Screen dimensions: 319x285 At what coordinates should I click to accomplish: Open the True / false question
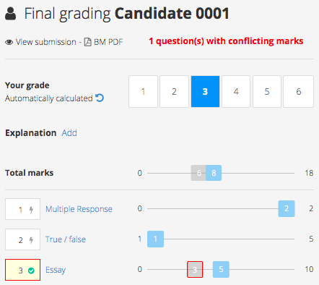point(66,239)
